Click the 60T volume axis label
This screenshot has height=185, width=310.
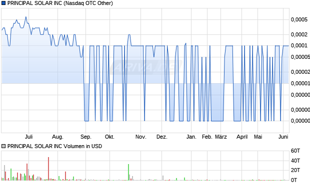tap(295, 151)
